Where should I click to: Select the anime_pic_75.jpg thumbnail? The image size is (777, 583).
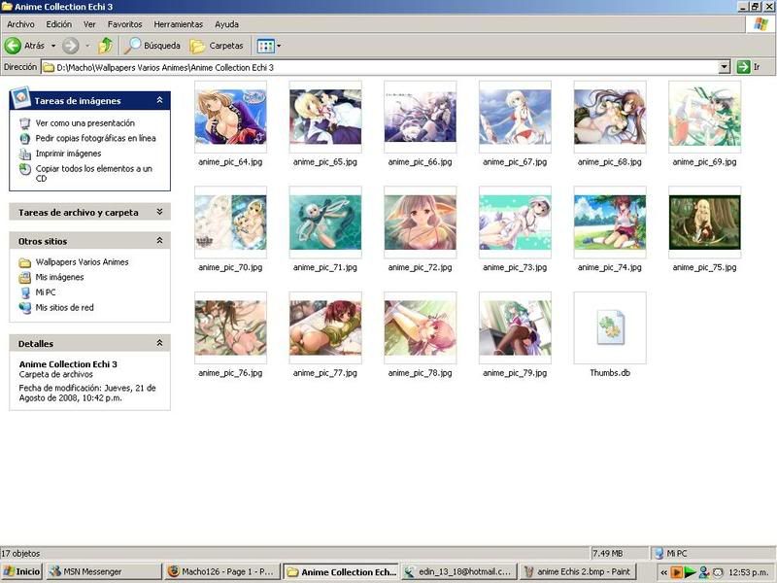(x=705, y=223)
